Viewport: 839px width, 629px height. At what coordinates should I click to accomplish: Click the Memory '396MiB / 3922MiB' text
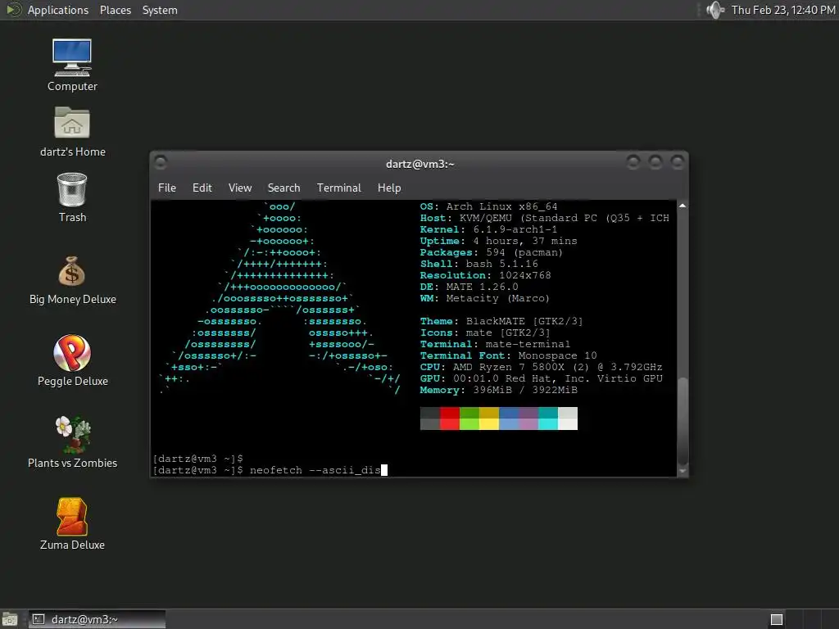(525, 391)
